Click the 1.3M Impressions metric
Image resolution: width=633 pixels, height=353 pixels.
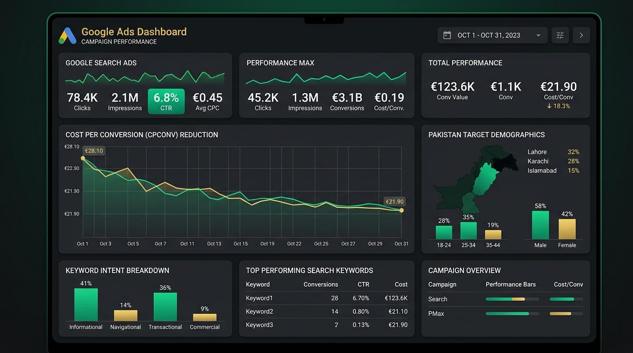click(305, 102)
